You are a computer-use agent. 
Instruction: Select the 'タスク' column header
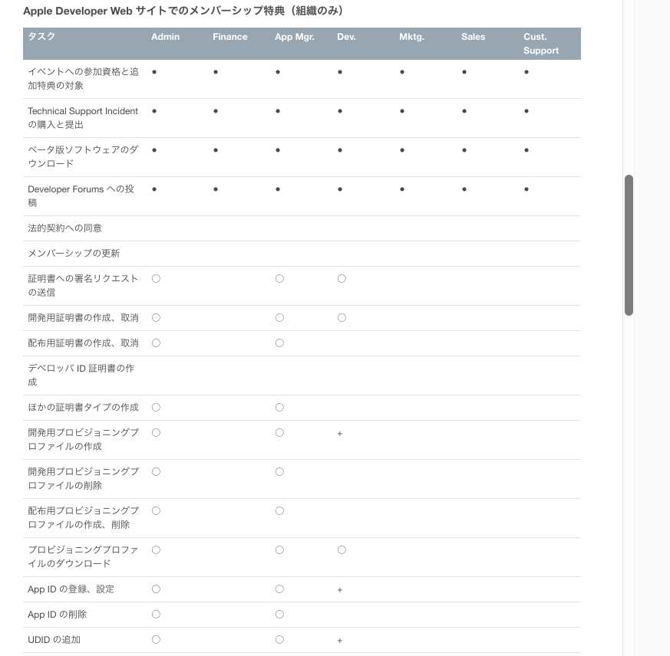tap(41, 37)
